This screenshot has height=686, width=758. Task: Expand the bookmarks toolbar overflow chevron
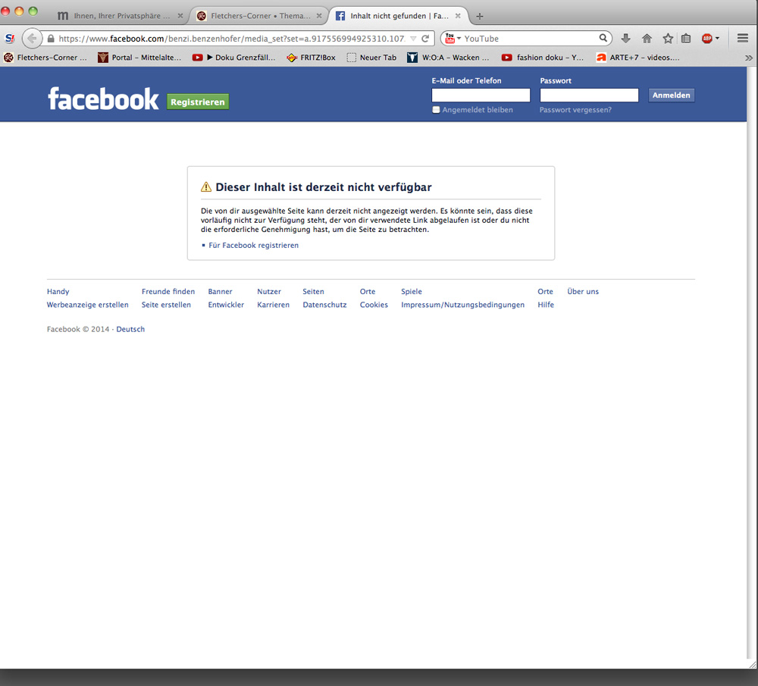click(x=749, y=58)
